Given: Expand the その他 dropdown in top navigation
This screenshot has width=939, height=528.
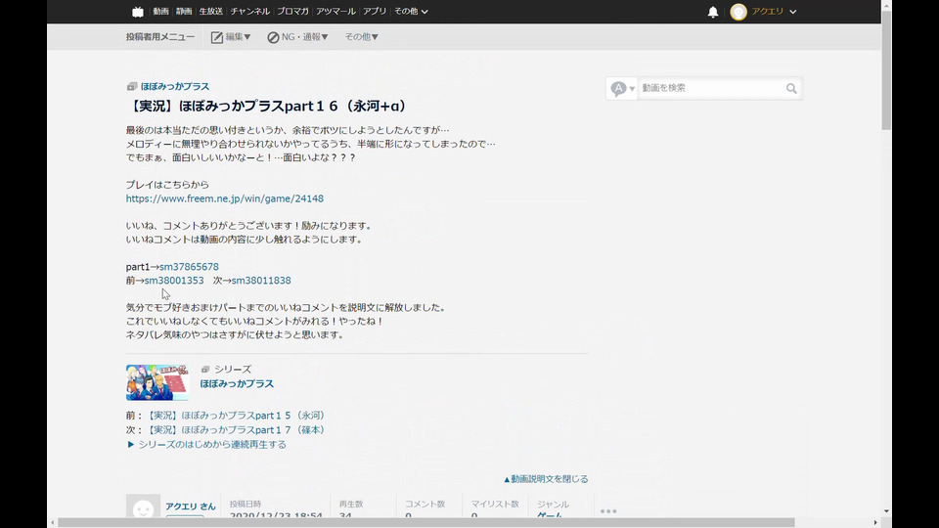Looking at the screenshot, I should coord(411,12).
